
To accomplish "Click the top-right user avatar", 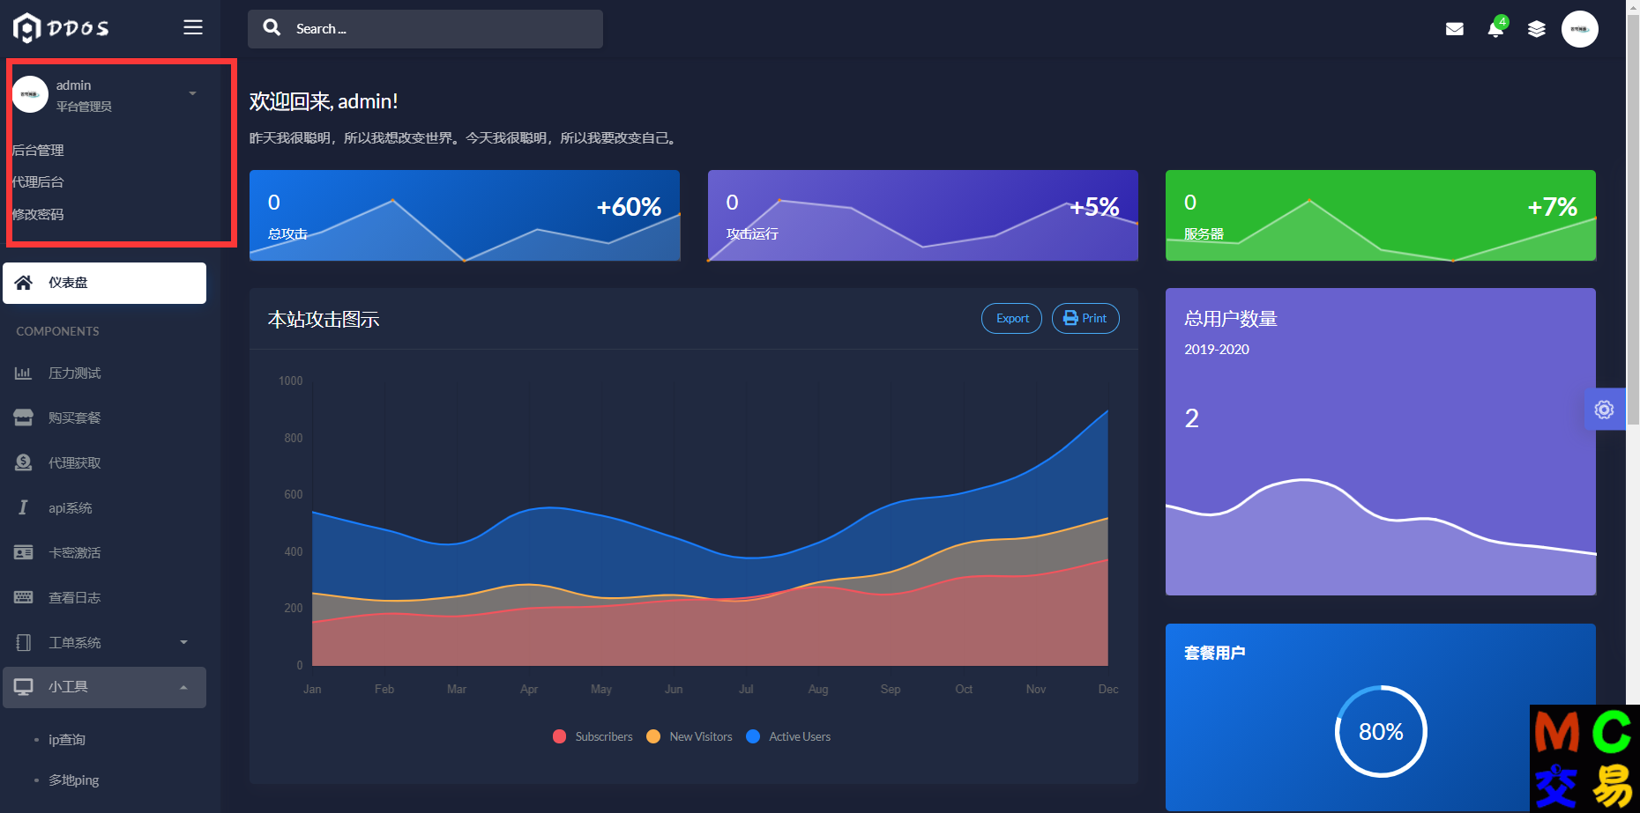I will [1580, 29].
